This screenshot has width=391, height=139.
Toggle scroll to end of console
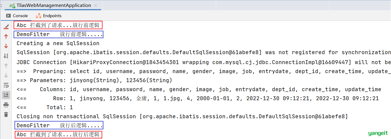pyautogui.click(x=6, y=95)
